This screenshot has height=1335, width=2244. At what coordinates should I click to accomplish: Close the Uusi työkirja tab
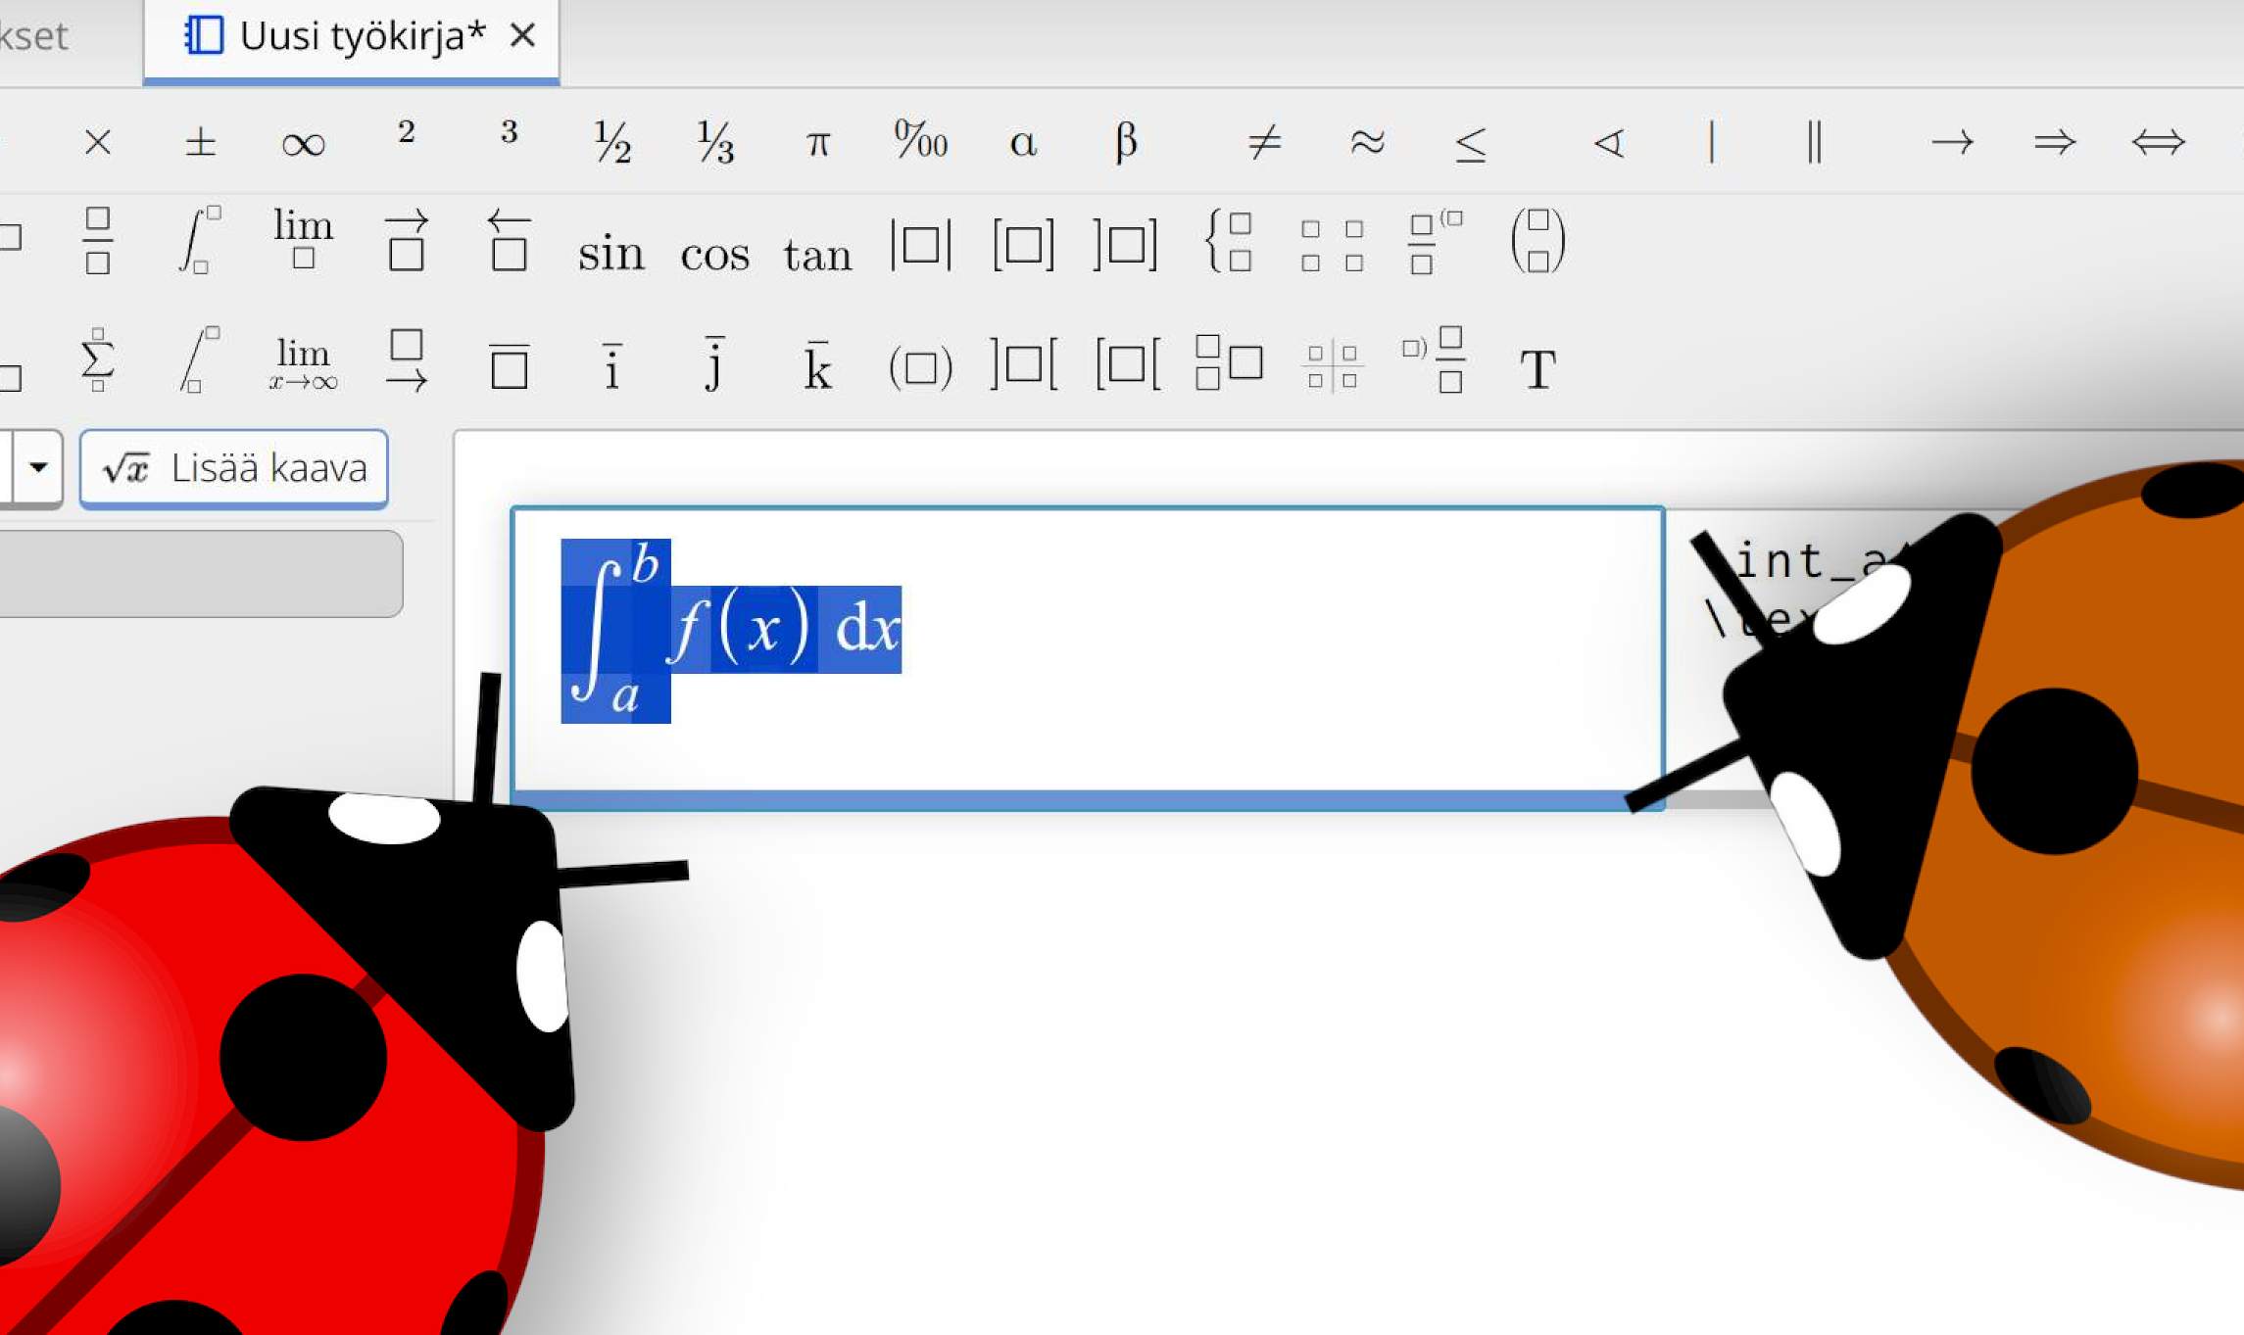coord(523,36)
